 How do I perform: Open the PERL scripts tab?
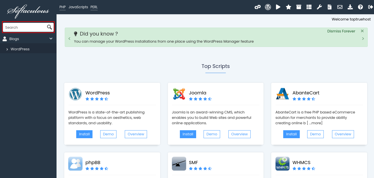pyautogui.click(x=94, y=7)
